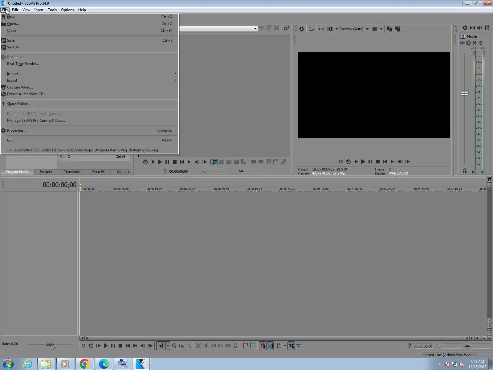Image resolution: width=493 pixels, height=370 pixels.
Task: Mute the Master bus
Action: point(475,43)
